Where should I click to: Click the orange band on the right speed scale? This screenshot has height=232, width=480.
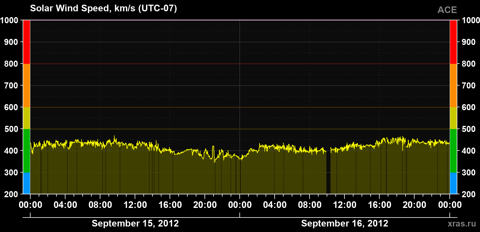pos(453,86)
